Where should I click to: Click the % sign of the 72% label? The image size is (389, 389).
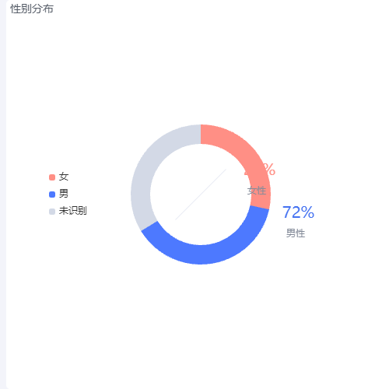(307, 212)
